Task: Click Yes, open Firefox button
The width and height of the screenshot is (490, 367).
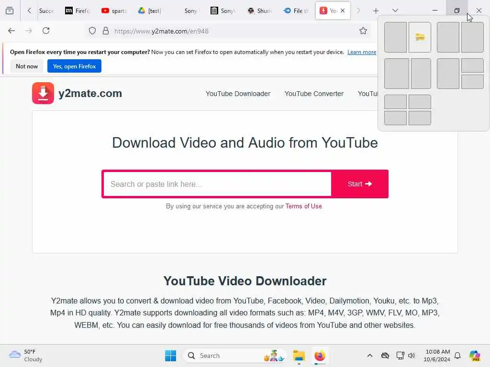Action: pyautogui.click(x=74, y=66)
